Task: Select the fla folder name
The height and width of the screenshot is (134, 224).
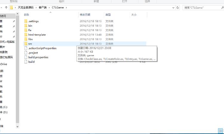Action: coord(30,30)
